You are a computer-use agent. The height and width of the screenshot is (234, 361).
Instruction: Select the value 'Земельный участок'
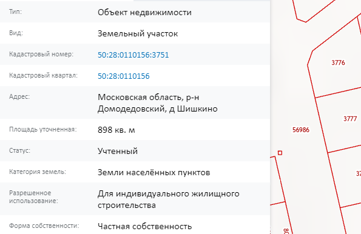coord(138,33)
